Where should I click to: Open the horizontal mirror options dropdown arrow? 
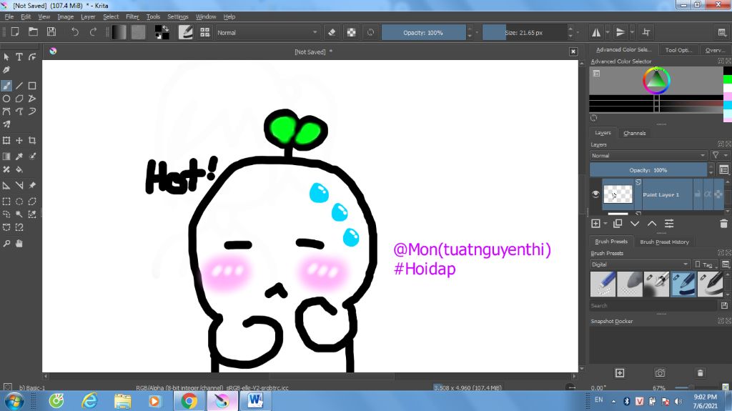[x=608, y=32]
